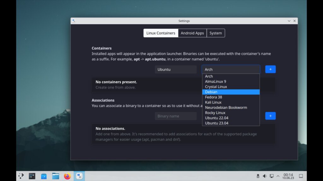Open the removable devices tray icon
The image size is (323, 181).
click(258, 176)
